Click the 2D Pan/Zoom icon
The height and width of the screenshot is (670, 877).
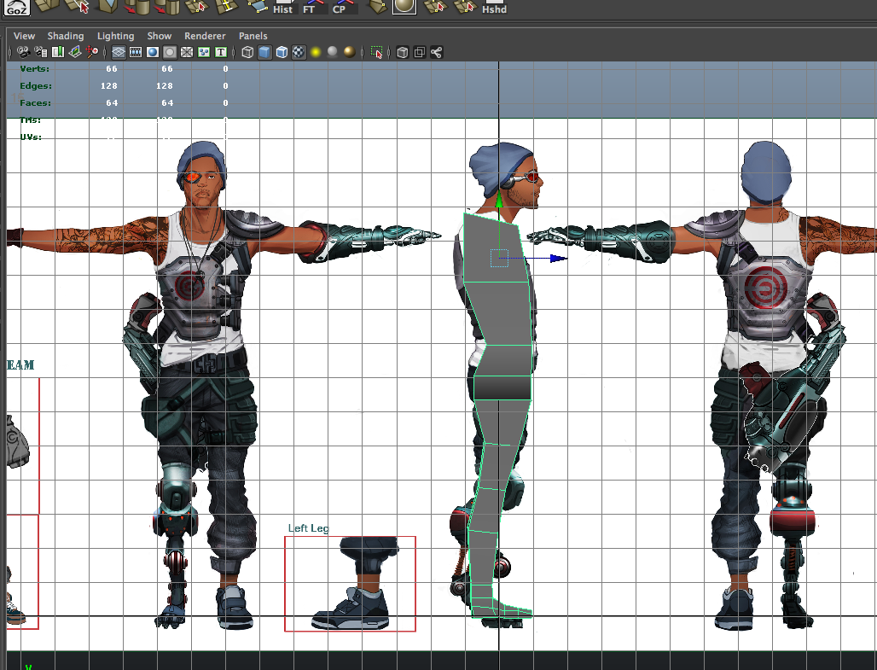[x=92, y=52]
